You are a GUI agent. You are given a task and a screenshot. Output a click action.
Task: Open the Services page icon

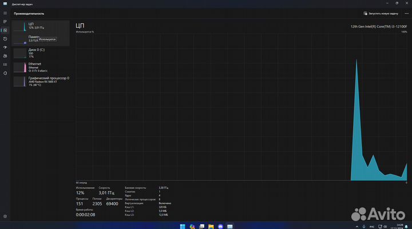coord(5,73)
